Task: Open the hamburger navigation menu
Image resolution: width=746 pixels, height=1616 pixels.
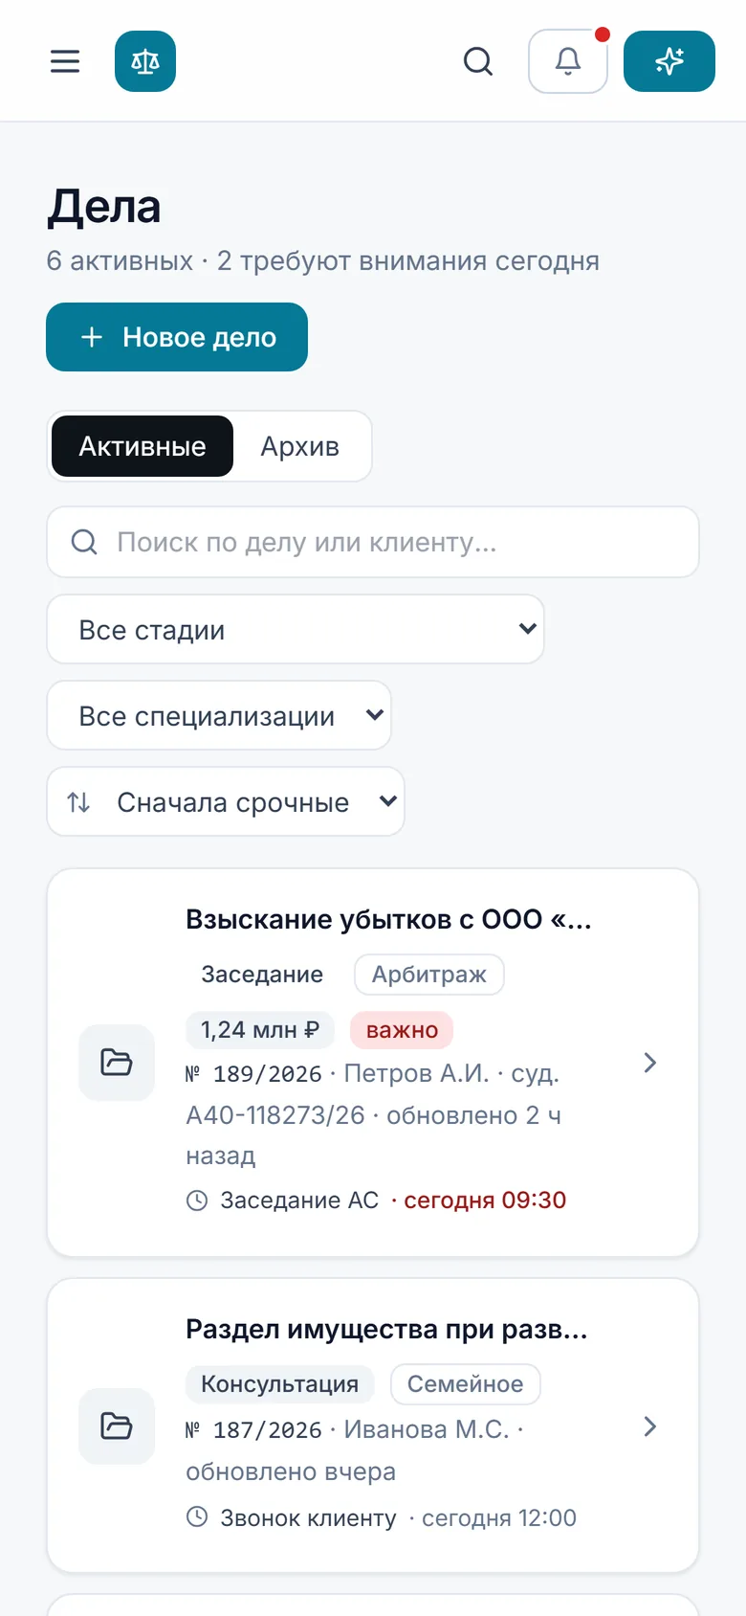Action: (x=65, y=61)
